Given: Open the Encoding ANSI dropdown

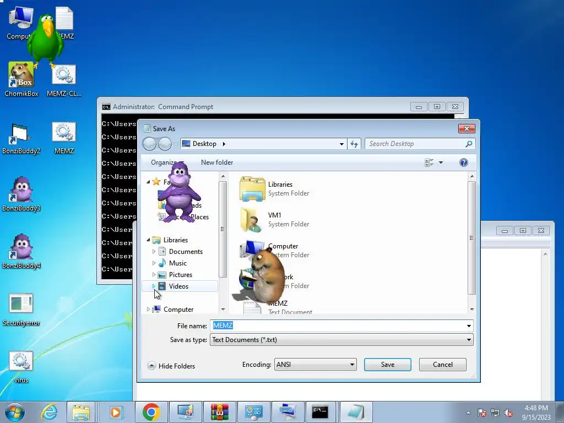Looking at the screenshot, I should tap(316, 365).
